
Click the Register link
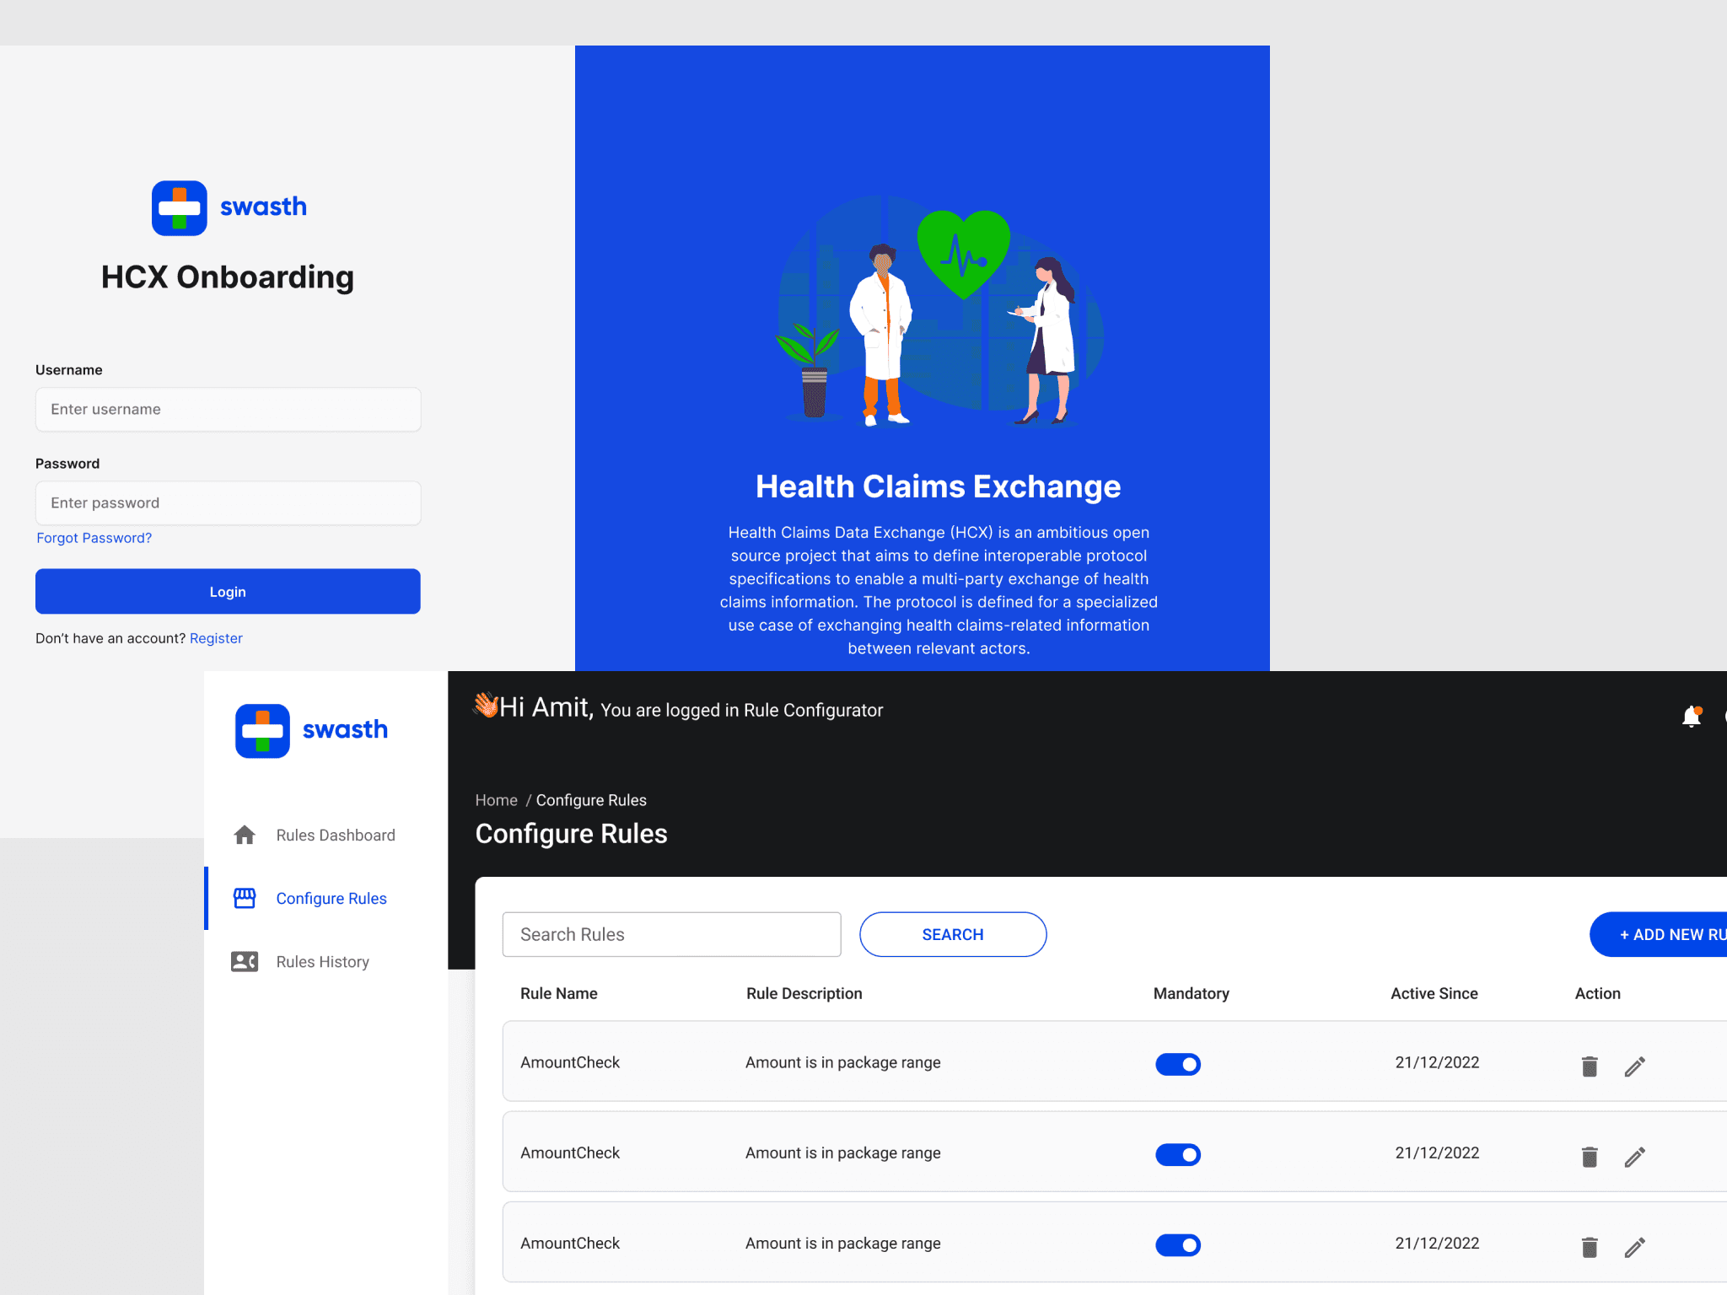[216, 638]
